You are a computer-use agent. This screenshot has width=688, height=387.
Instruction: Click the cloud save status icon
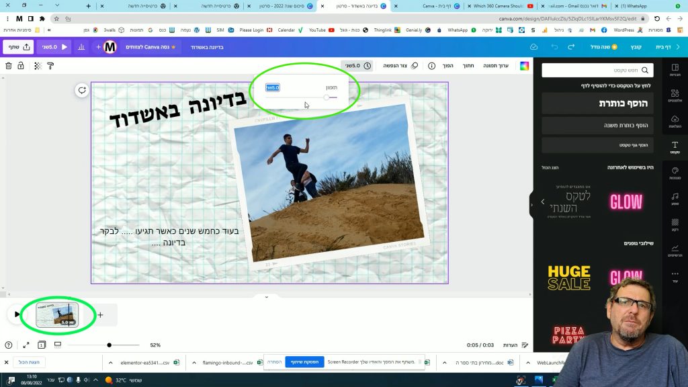tap(533, 47)
